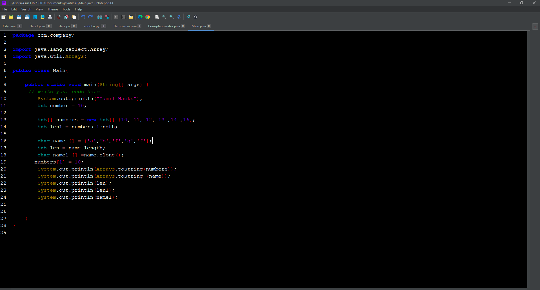Click 'println(name1)' on line 24
This screenshot has height=290, width=540.
click(93, 197)
